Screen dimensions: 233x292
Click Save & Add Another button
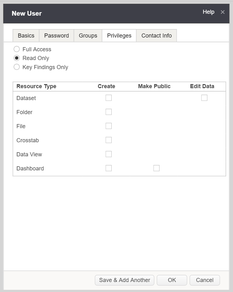tap(124, 280)
